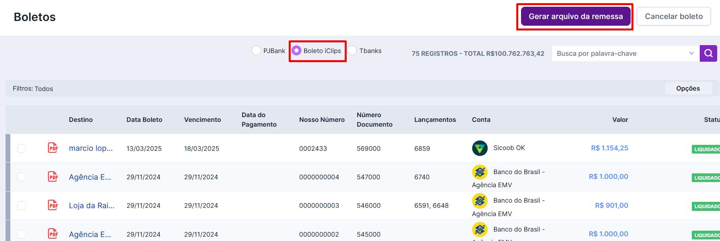720x241 pixels.
Task: Tick checkbox for Loja da Rai... row
Action: (21, 205)
